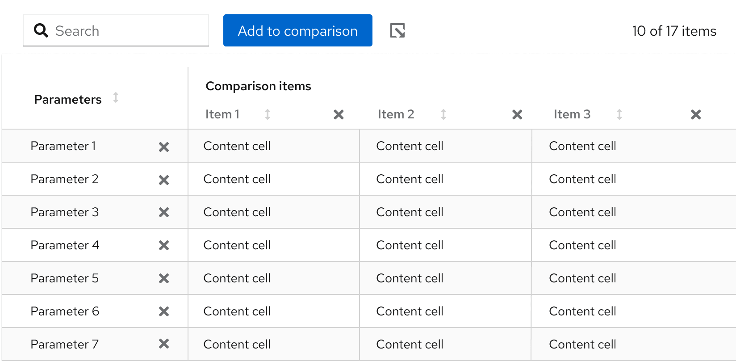The width and height of the screenshot is (736, 361).
Task: Sort the Item 2 column
Action: (443, 114)
